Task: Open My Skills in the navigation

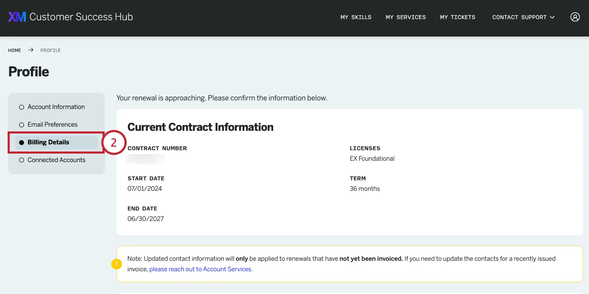Action: point(356,17)
